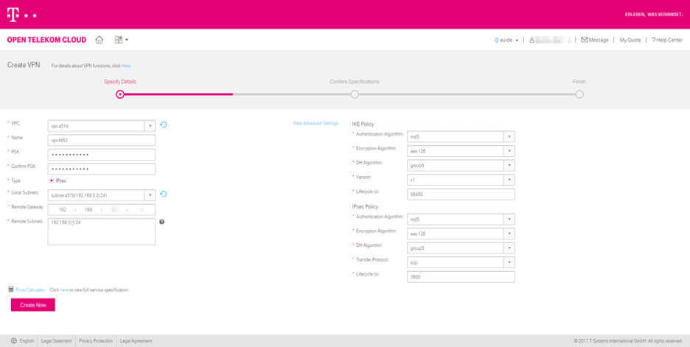Click the Name input field
This screenshot has height=347, width=690.
click(102, 140)
